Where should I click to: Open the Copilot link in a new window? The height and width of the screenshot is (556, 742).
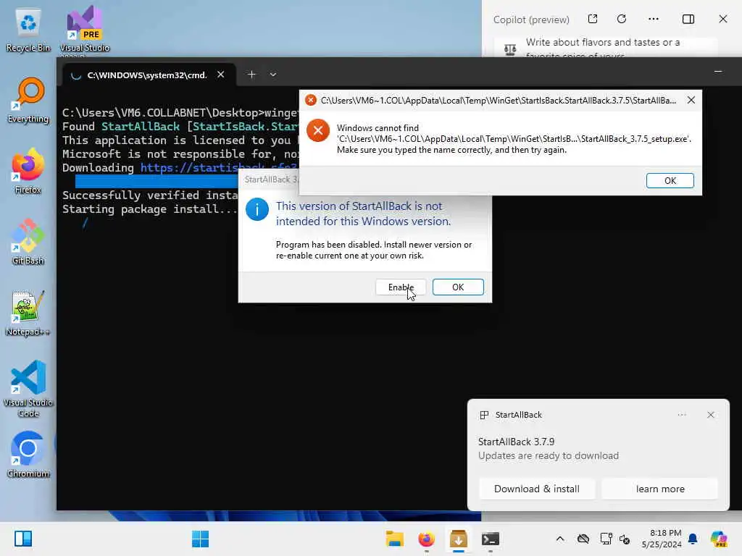coord(593,19)
